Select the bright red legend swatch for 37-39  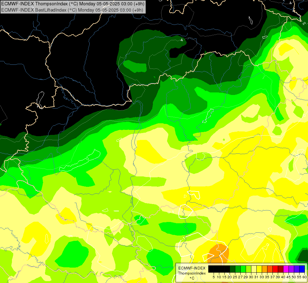[275, 269]
